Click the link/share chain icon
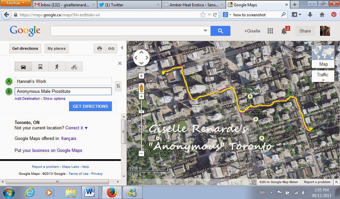This screenshot has width=340, height=199. point(111,48)
